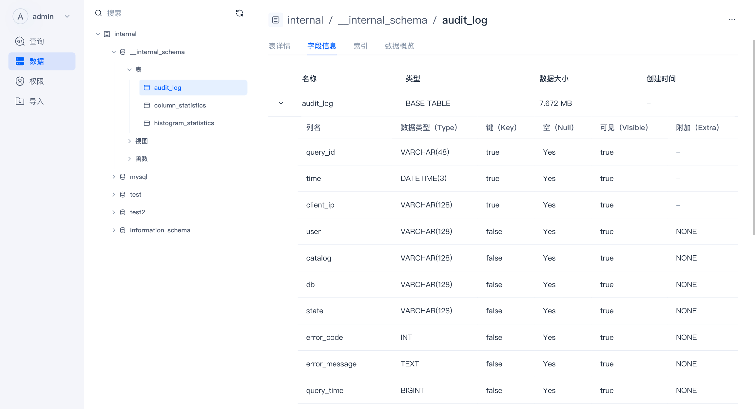Open the Permissions (权限) shield icon
The image size is (755, 409).
click(20, 81)
